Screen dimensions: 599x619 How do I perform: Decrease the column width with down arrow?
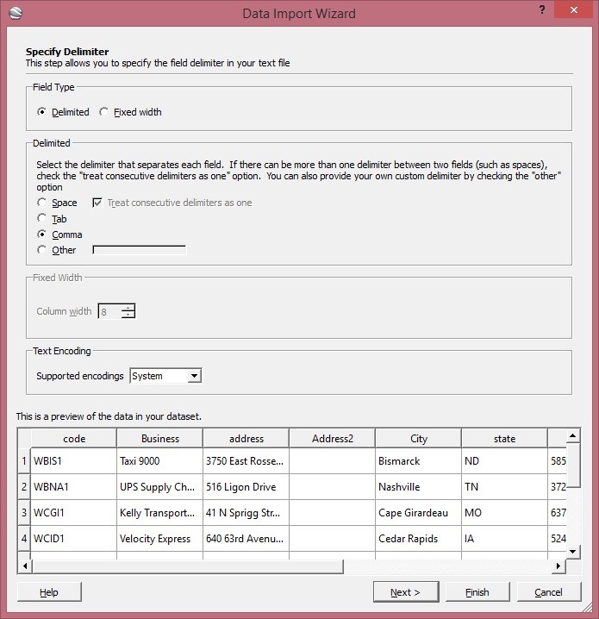pos(128,315)
